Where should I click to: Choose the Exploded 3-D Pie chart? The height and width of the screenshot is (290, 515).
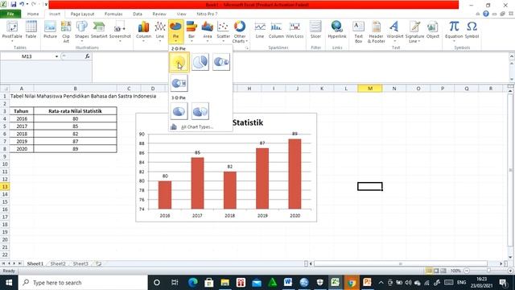click(x=200, y=111)
